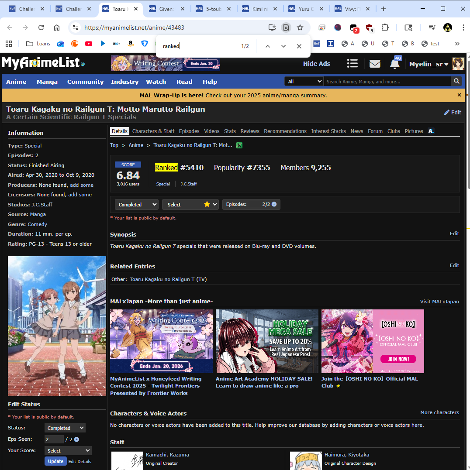Click the browser address bar URL
The height and width of the screenshot is (470, 470).
[x=134, y=27]
